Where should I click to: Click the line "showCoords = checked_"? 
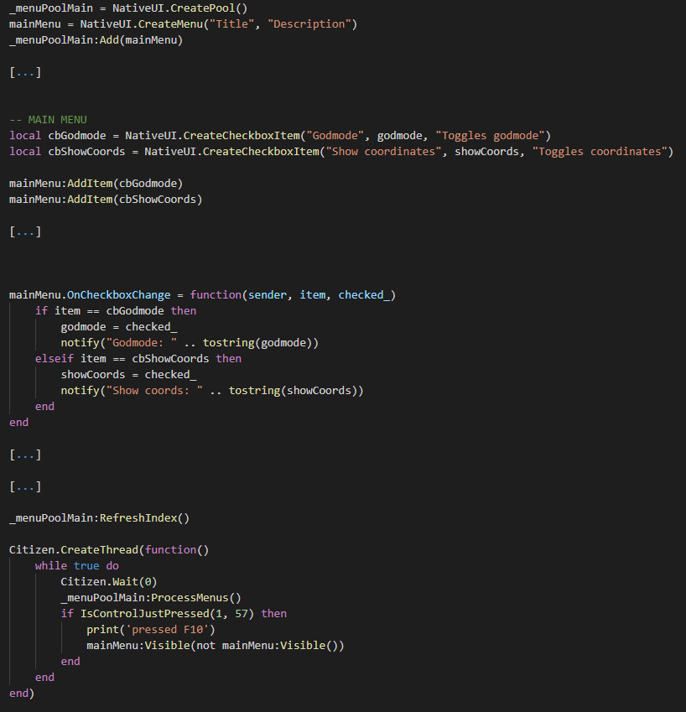click(x=128, y=374)
